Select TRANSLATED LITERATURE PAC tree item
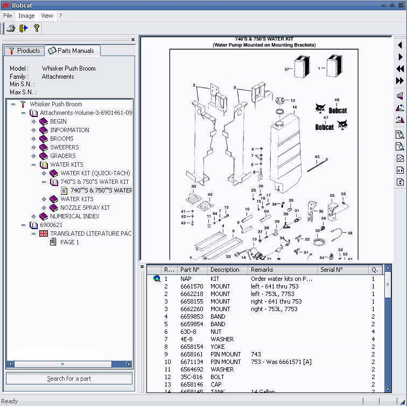407x406 pixels. pyautogui.click(x=91, y=233)
